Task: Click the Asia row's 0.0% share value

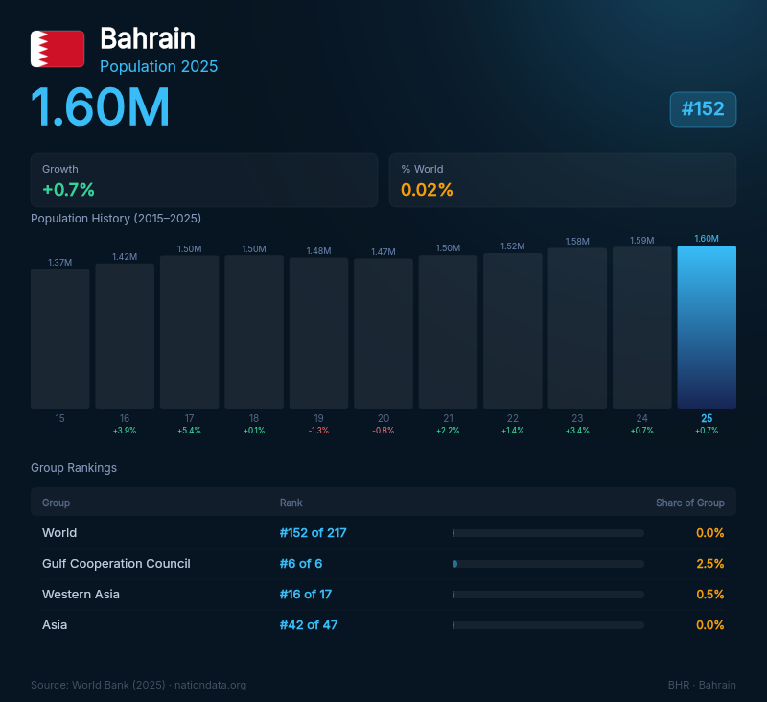Action: [x=710, y=624]
